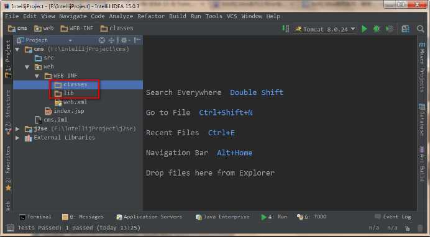
Task: Collapse the WEB-INF folder node
Action: (37, 76)
